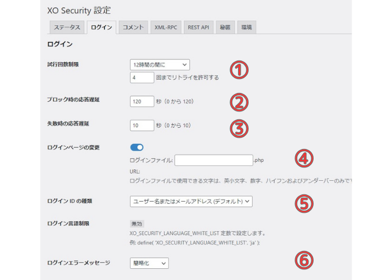Click the red circled number 5 marker
The width and height of the screenshot is (392, 280).
304,203
